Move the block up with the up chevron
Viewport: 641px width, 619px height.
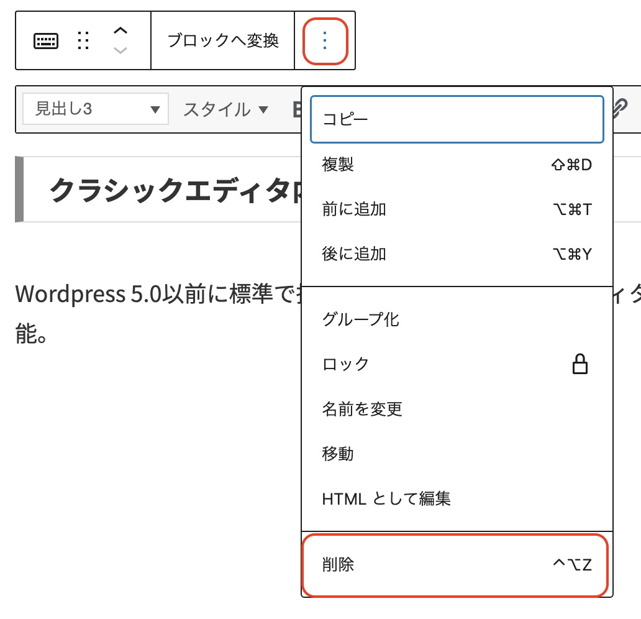click(x=121, y=30)
